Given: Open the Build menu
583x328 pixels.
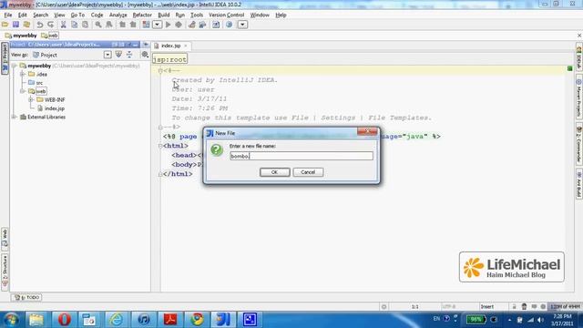Looking at the screenshot, I should tap(164, 15).
